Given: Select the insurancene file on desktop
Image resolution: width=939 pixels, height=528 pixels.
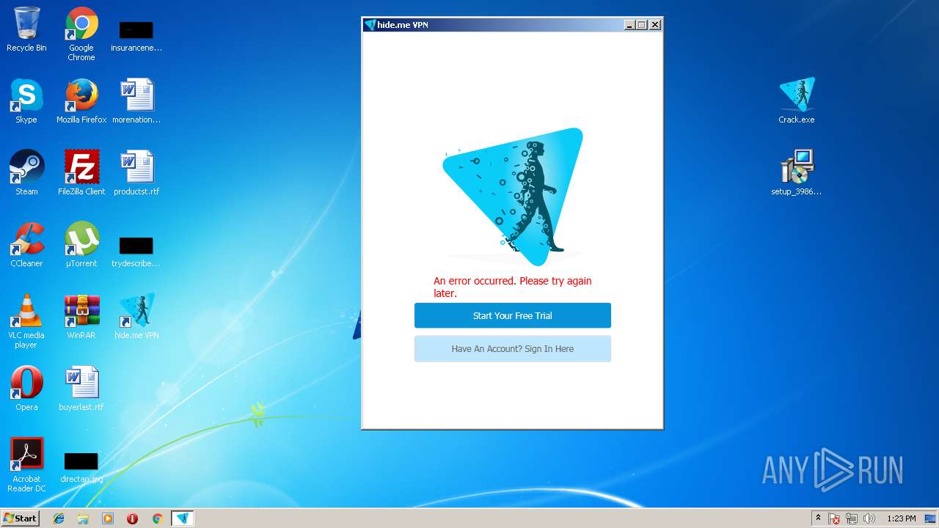Looking at the screenshot, I should click(136, 35).
